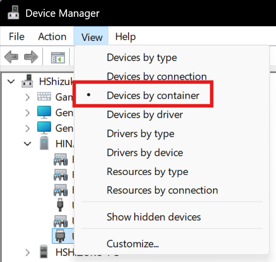Select the HShizuk tree label
The image size is (276, 262).
(56, 82)
